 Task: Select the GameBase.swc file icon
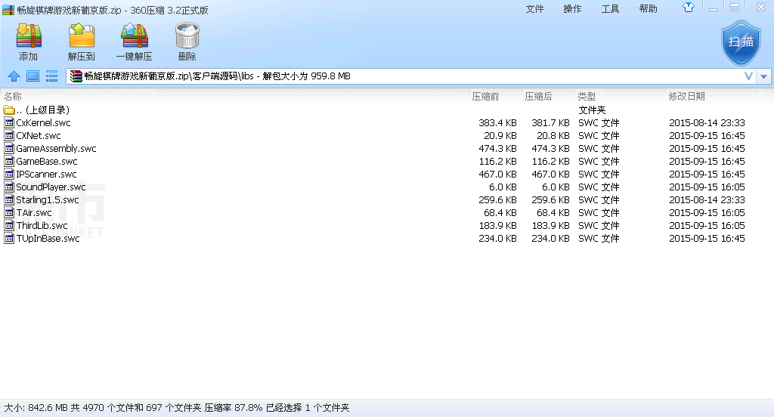click(x=9, y=161)
